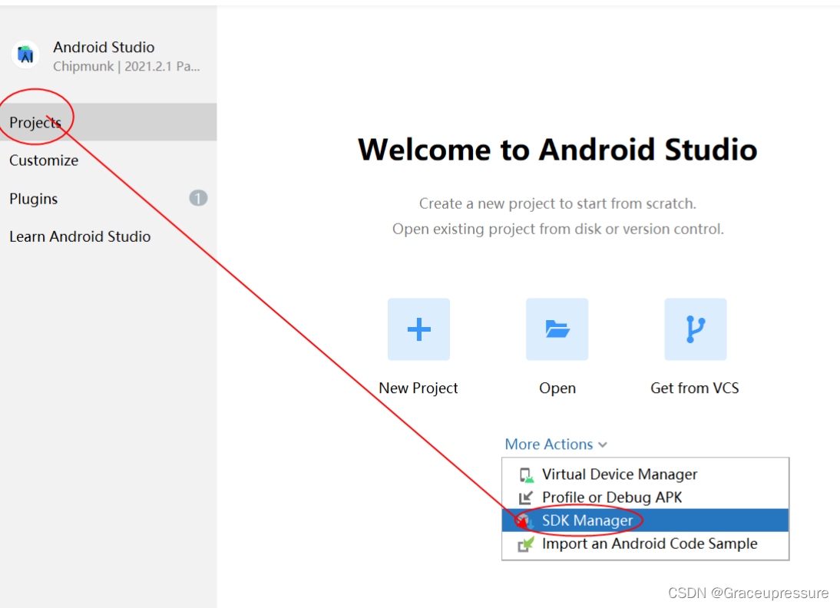Go to Learn Android Studio tab

point(108,236)
